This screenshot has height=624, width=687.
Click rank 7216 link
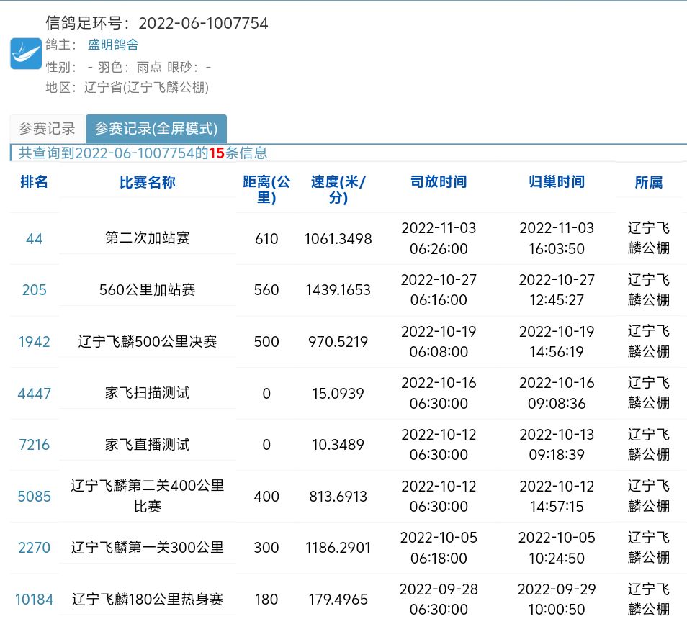[34, 445]
